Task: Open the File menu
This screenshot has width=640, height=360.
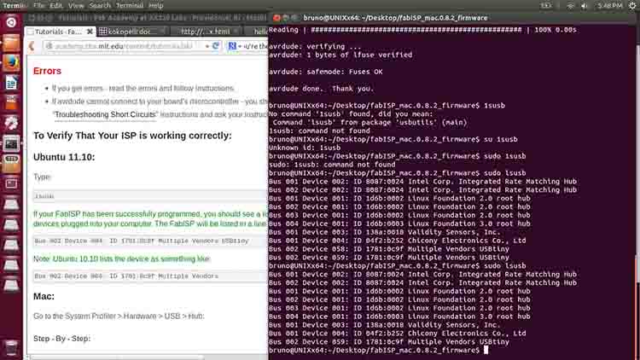Action: point(38,5)
